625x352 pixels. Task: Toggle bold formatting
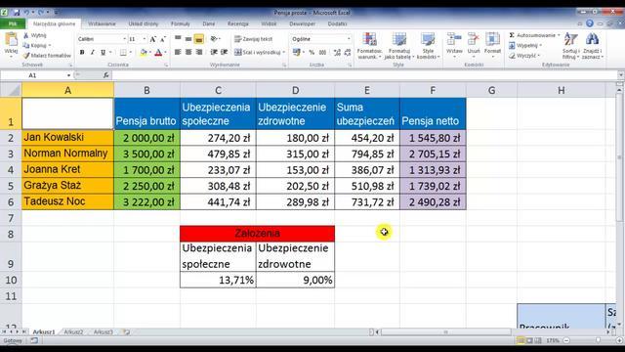click(82, 52)
